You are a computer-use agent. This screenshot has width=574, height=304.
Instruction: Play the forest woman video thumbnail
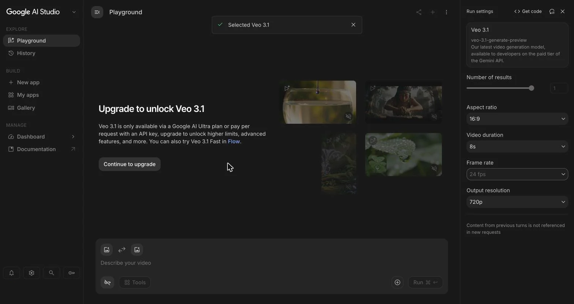(x=373, y=88)
